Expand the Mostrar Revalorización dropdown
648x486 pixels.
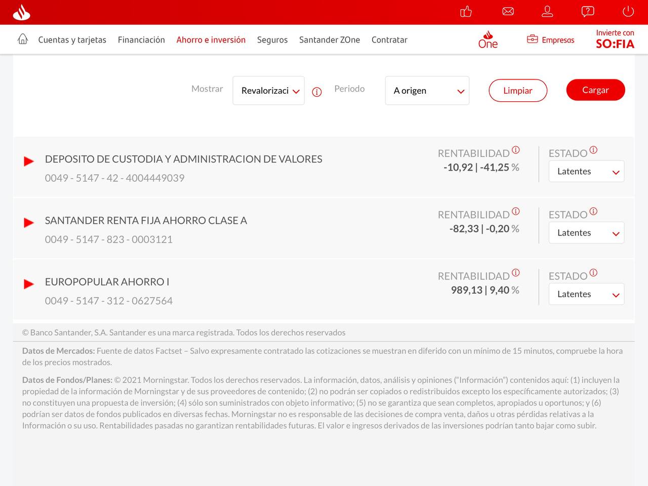pyautogui.click(x=268, y=91)
